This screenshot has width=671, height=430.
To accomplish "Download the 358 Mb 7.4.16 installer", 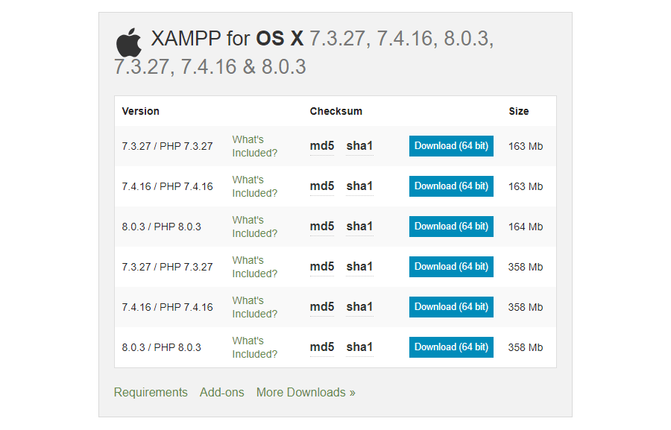I will [x=450, y=306].
